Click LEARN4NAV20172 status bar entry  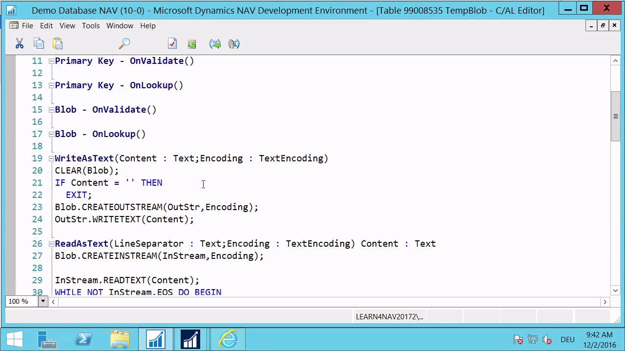tap(390, 317)
